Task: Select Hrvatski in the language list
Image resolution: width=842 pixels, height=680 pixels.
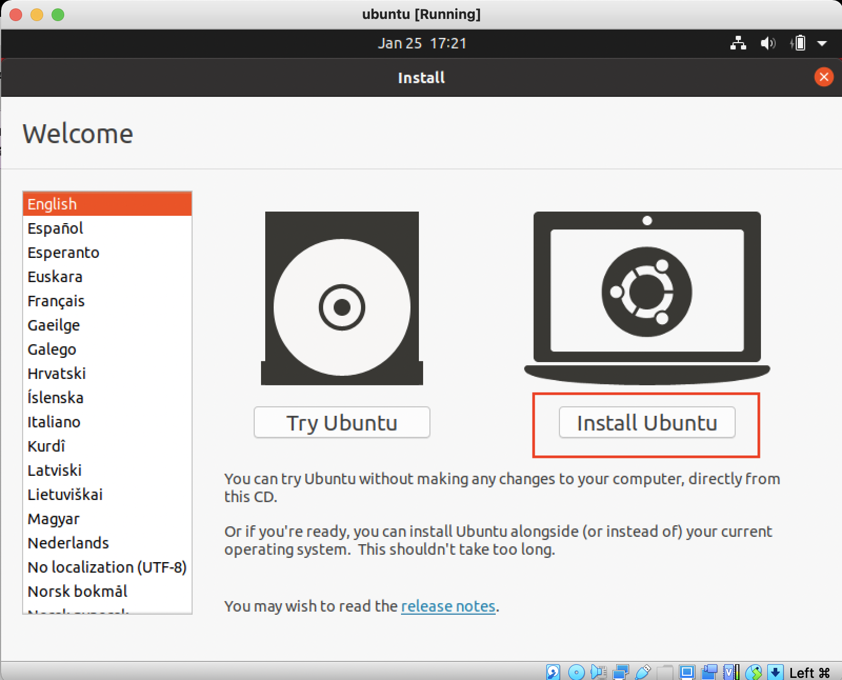Action: click(x=107, y=374)
